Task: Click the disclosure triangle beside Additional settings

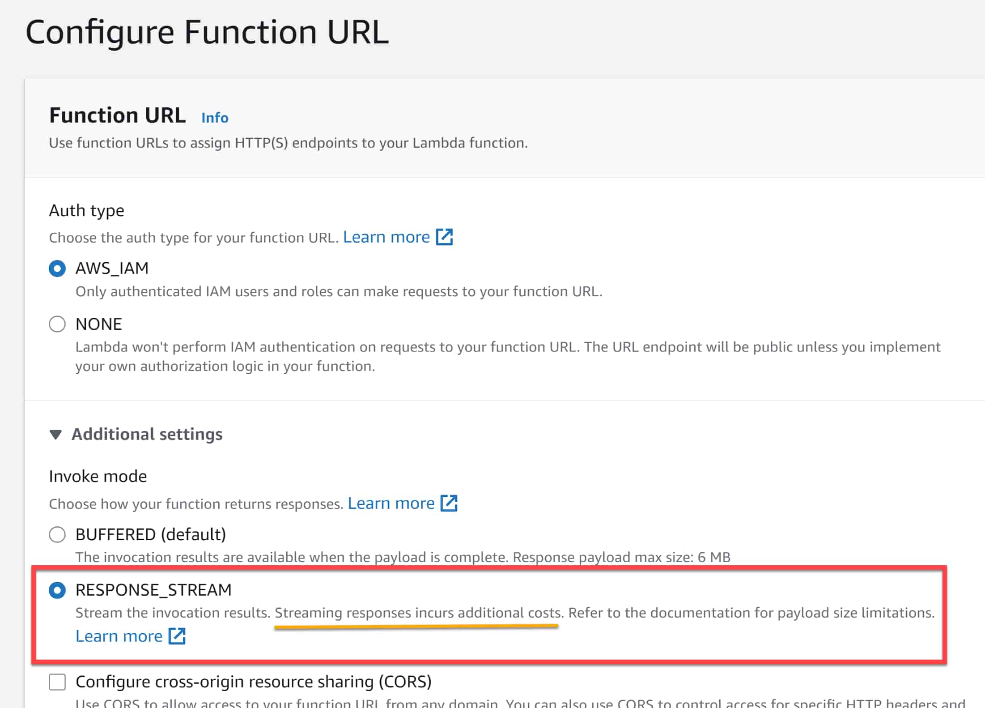Action: point(55,434)
